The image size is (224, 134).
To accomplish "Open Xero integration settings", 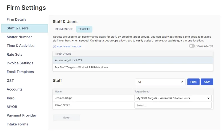I will pos(25,98).
